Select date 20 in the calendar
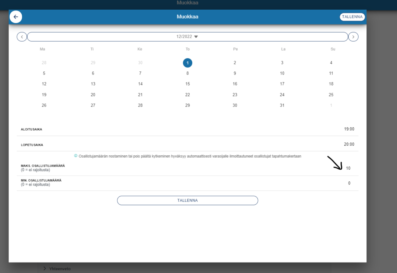The image size is (397, 273). click(93, 95)
